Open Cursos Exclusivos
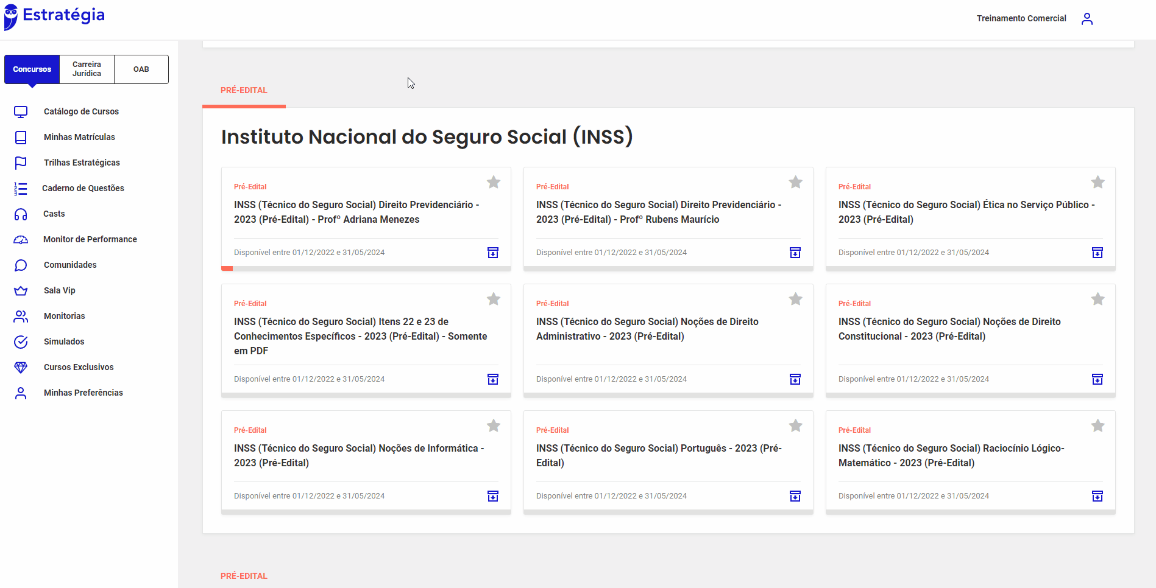This screenshot has height=588, width=1156. (x=79, y=367)
